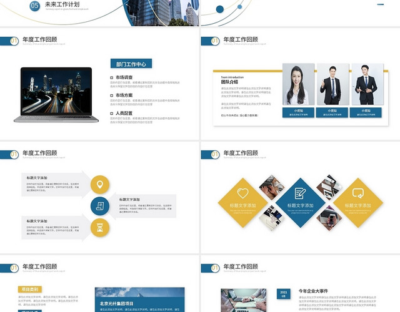Click the blue name button under the woman portrait
Viewport: 400px width, 312px height.
(298, 112)
